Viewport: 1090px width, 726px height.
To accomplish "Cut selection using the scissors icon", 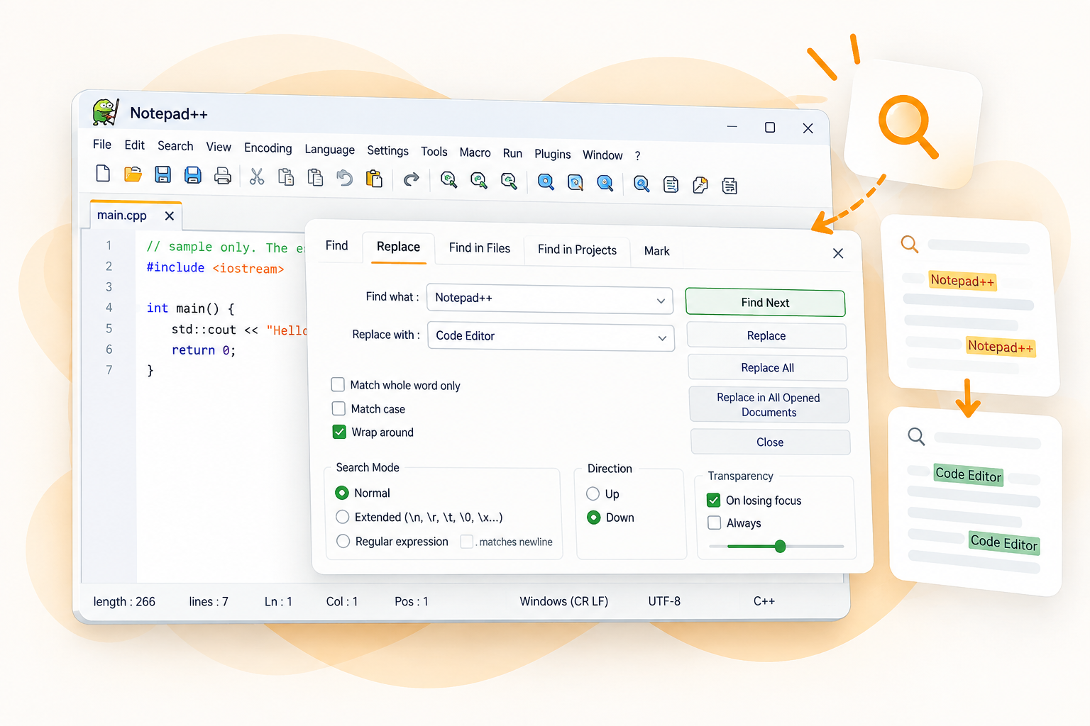I will click(x=257, y=177).
